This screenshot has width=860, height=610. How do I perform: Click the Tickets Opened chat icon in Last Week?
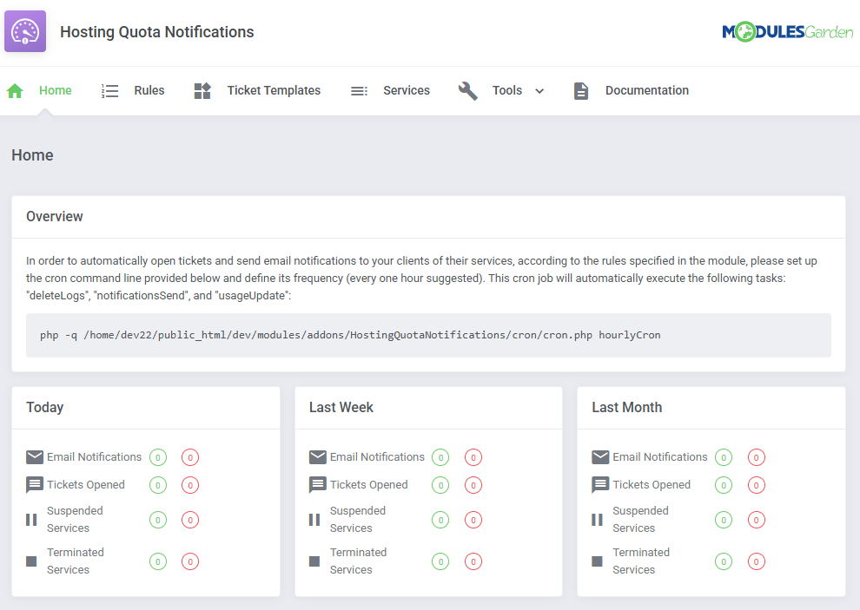coord(318,485)
